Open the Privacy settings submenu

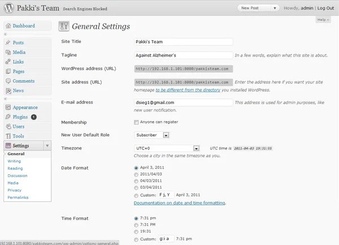(x=15, y=190)
